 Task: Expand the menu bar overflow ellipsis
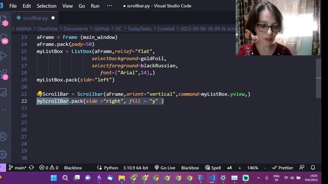(109, 6)
